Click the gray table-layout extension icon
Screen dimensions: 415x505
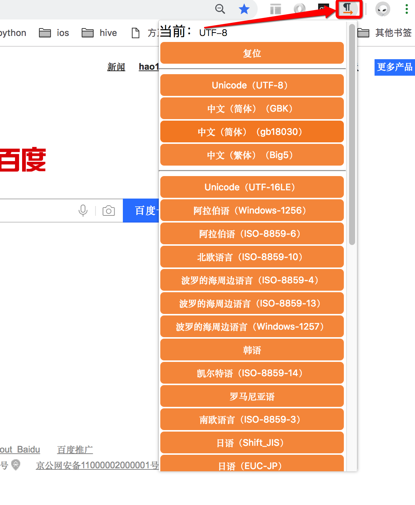(x=276, y=9)
